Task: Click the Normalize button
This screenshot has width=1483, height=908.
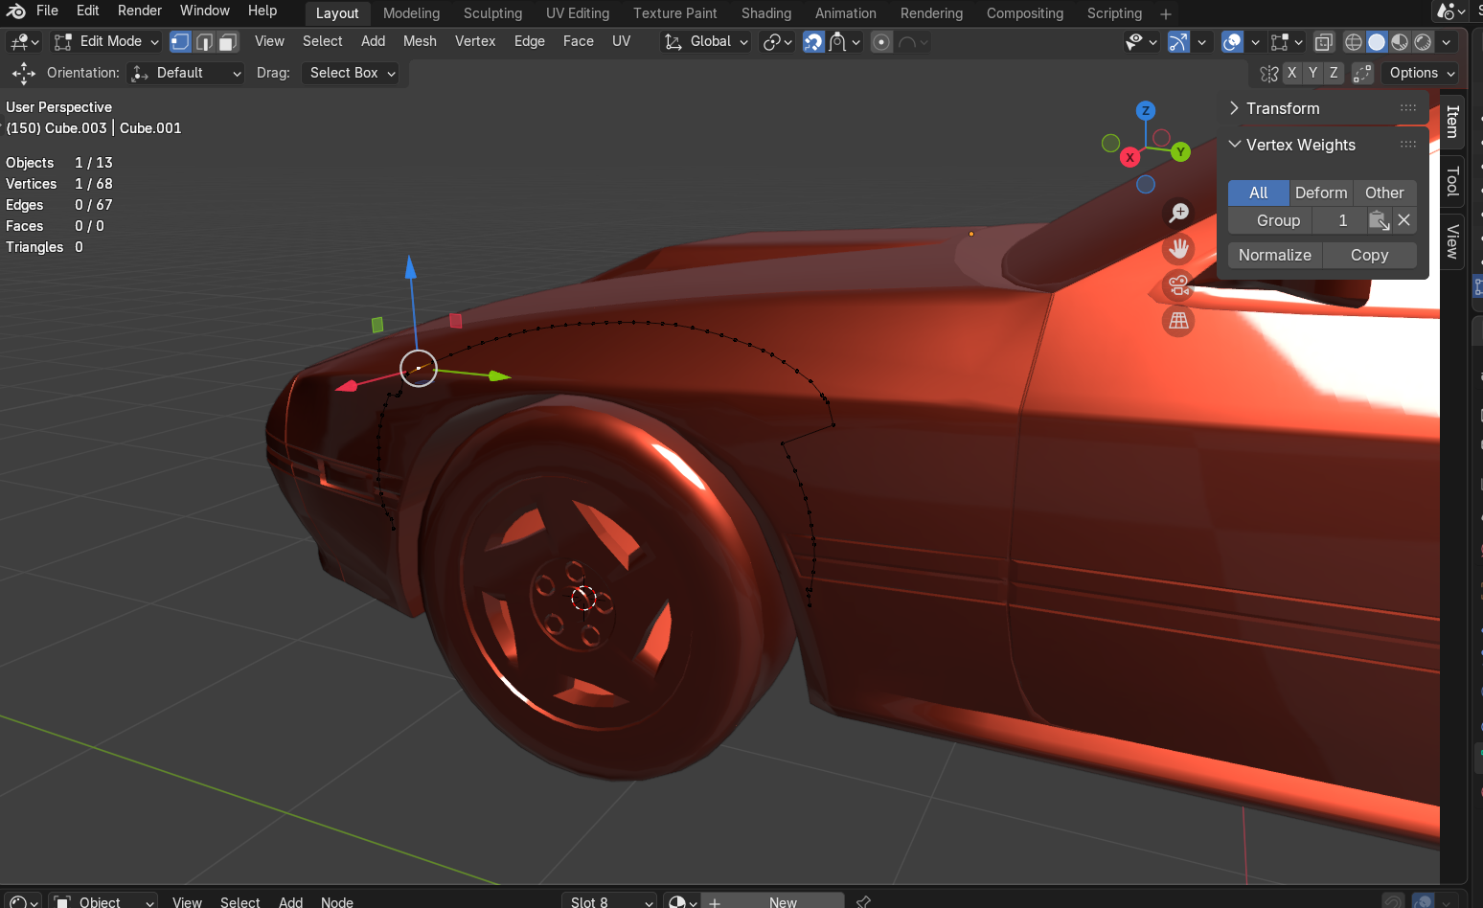Action: coord(1275,255)
